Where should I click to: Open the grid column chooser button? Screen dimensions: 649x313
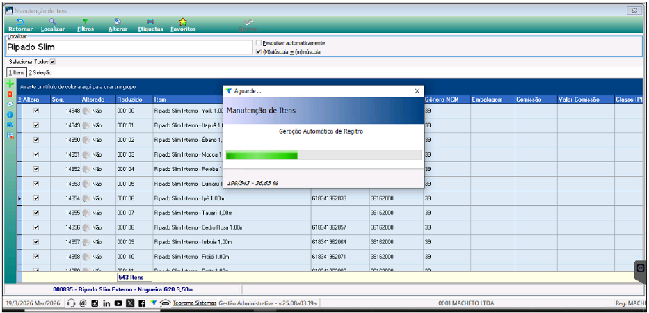pos(19,99)
